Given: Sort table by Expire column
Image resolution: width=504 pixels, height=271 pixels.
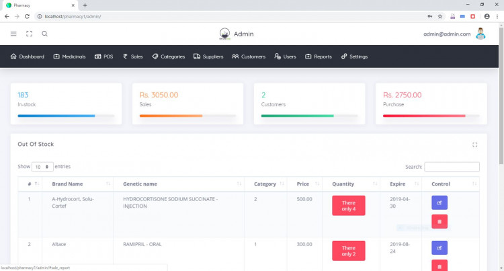Looking at the screenshot, I should (401, 184).
